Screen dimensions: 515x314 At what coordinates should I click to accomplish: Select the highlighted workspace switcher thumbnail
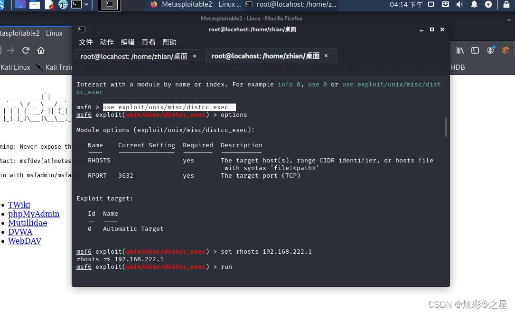[x=109, y=5]
